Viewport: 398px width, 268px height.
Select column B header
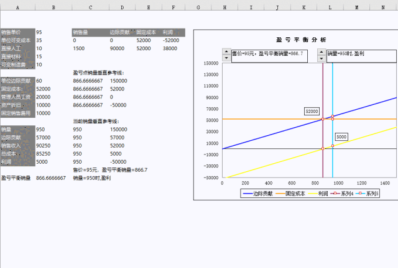[53, 7]
